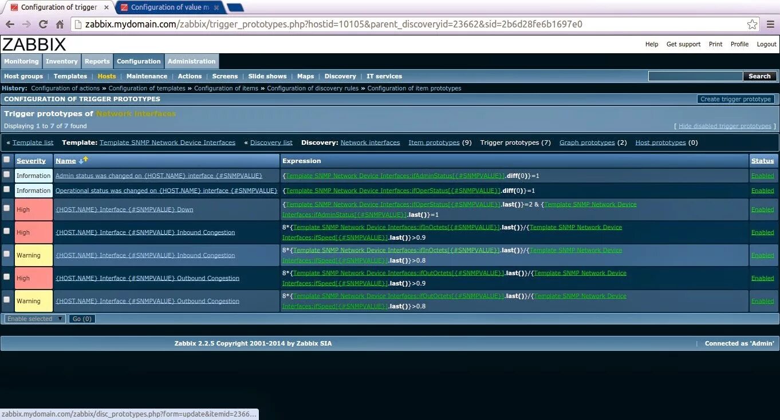Open the Discovery list link
The height and width of the screenshot is (420, 780).
[x=271, y=142]
